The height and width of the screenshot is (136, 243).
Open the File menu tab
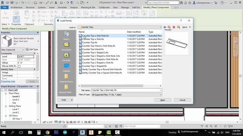coord(5,8)
